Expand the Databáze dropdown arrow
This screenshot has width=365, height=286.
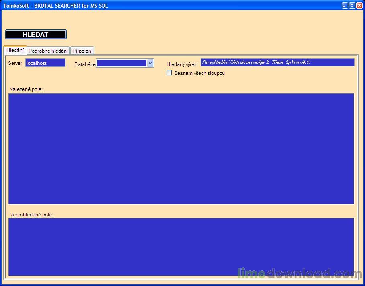tap(150, 63)
